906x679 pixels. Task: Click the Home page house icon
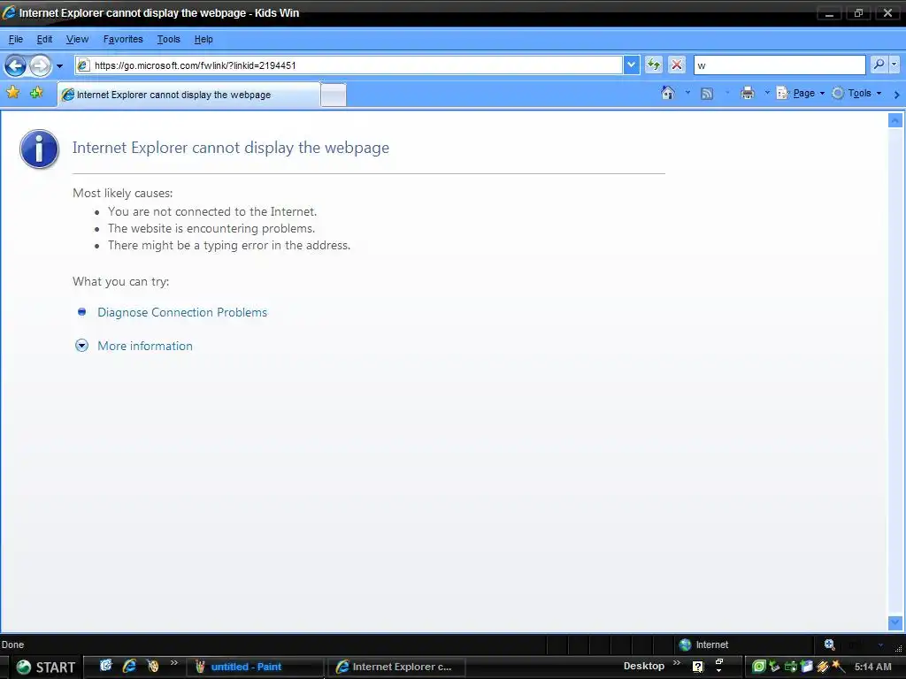668,93
